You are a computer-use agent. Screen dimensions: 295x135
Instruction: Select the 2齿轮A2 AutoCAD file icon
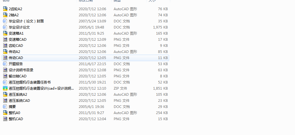tap(5, 9)
